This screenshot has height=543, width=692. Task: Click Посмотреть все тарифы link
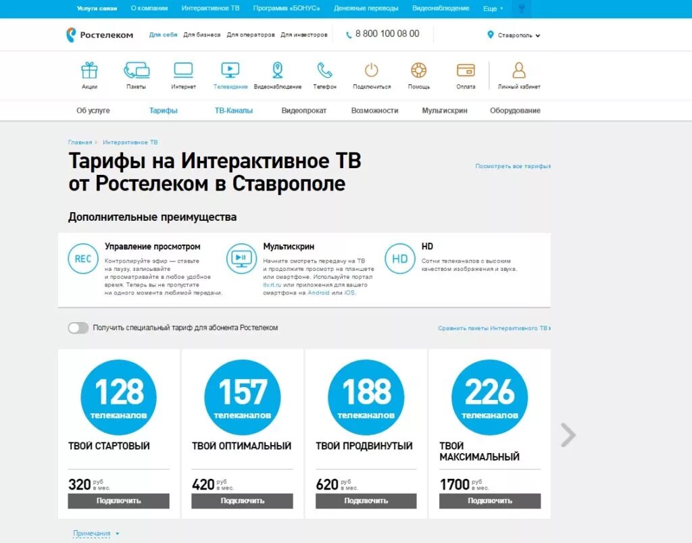pos(513,166)
